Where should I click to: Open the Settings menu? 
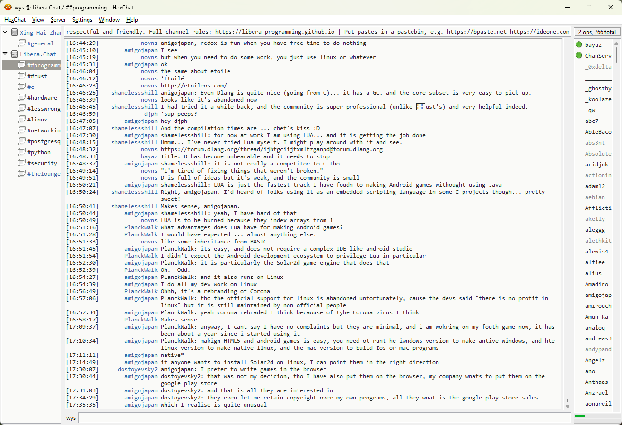click(x=82, y=20)
